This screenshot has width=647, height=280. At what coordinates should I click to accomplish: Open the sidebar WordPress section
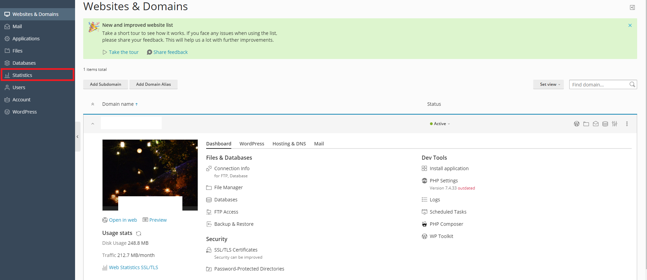point(37,112)
